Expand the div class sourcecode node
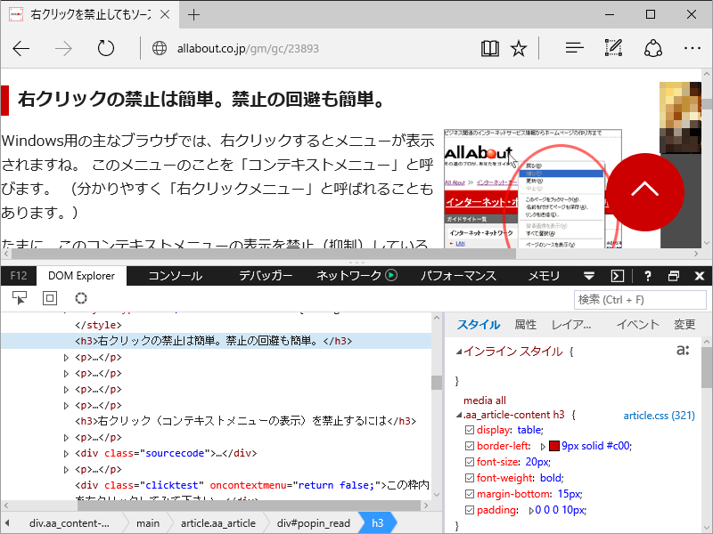Image resolution: width=713 pixels, height=534 pixels. (66, 453)
